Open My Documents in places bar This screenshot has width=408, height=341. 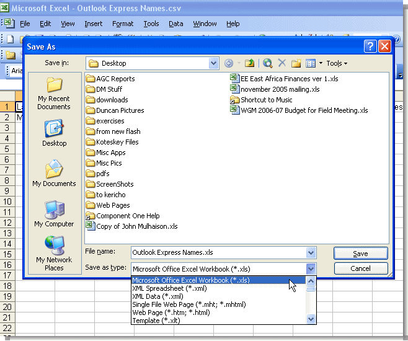[x=54, y=173]
